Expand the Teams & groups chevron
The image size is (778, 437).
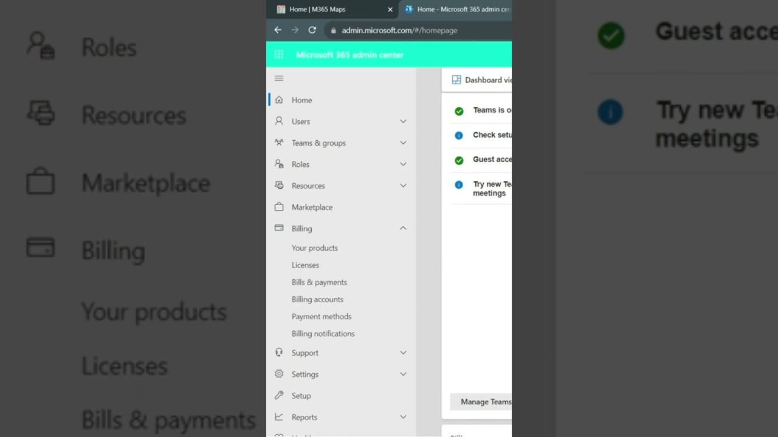pos(403,143)
